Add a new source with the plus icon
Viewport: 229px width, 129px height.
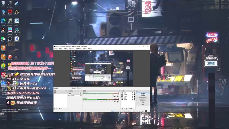click(x=123, y=109)
